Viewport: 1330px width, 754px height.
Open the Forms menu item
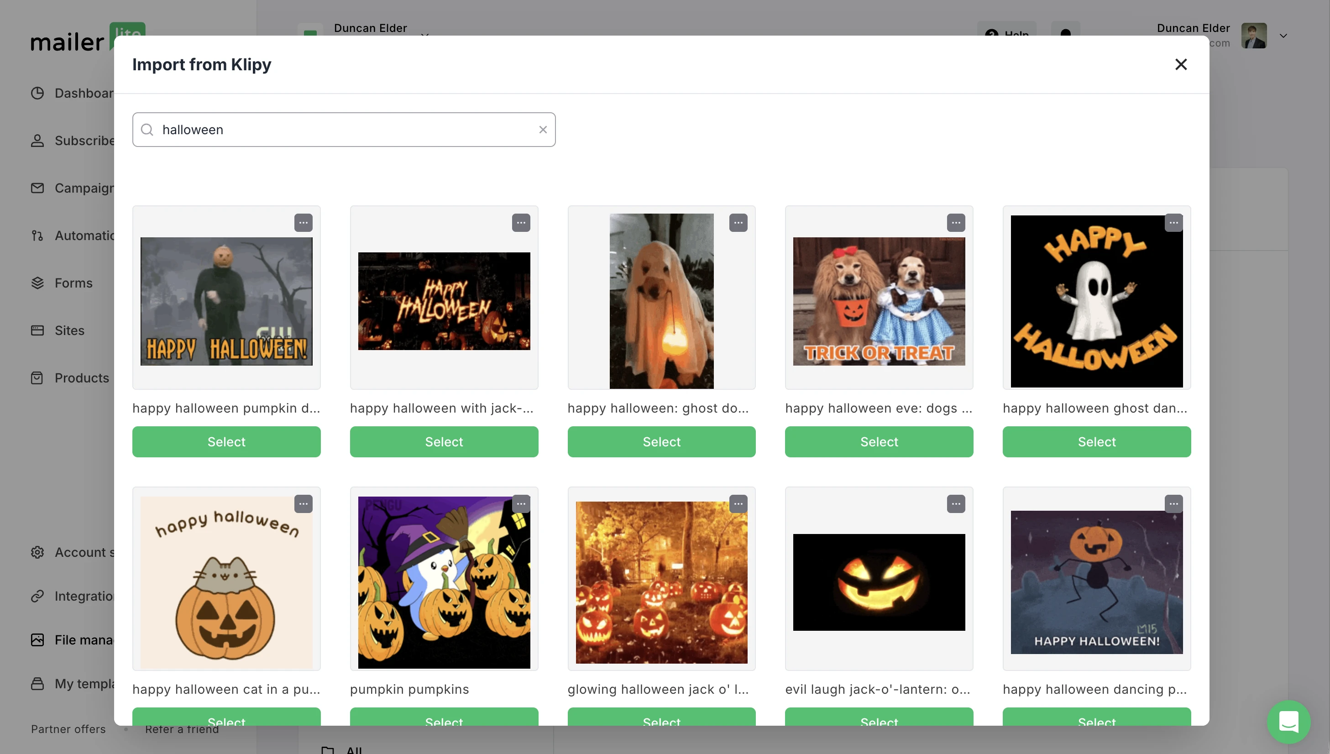click(x=73, y=283)
